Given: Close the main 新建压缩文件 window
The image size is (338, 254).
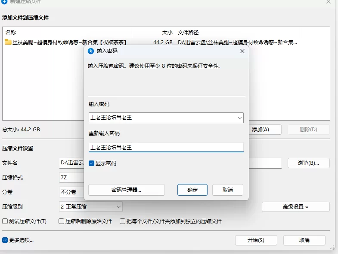Looking at the screenshot, I should click(x=329, y=2).
